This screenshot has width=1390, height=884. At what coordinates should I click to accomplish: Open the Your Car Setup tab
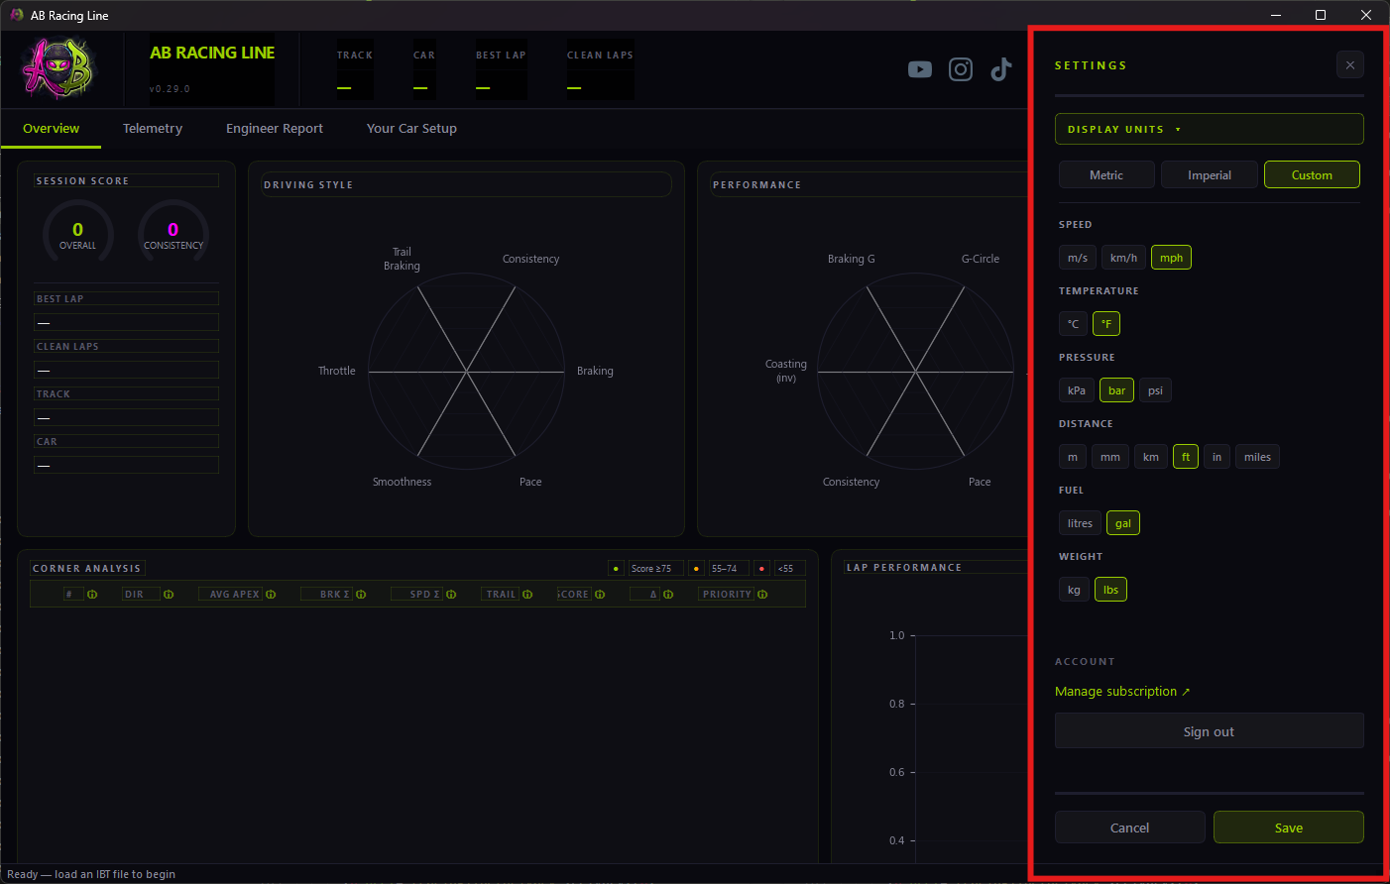click(x=411, y=129)
